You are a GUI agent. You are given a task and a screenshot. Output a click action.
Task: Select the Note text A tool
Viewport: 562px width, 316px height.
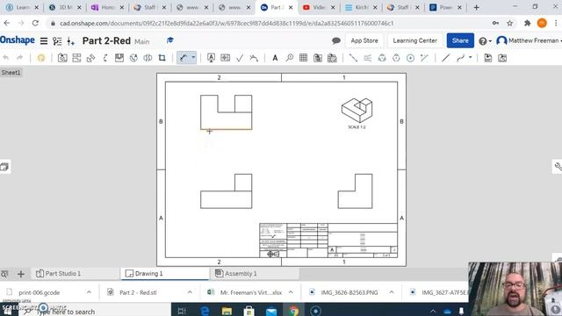click(x=275, y=58)
